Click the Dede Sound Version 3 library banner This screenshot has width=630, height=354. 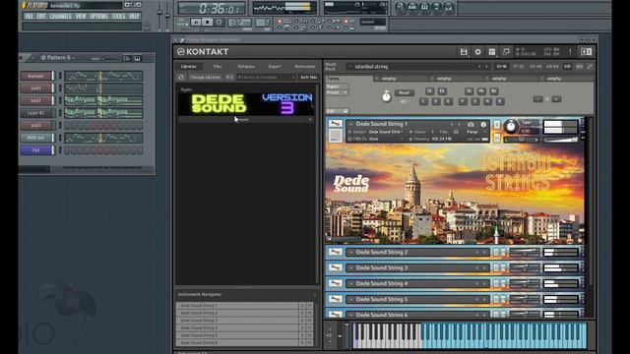tap(246, 104)
